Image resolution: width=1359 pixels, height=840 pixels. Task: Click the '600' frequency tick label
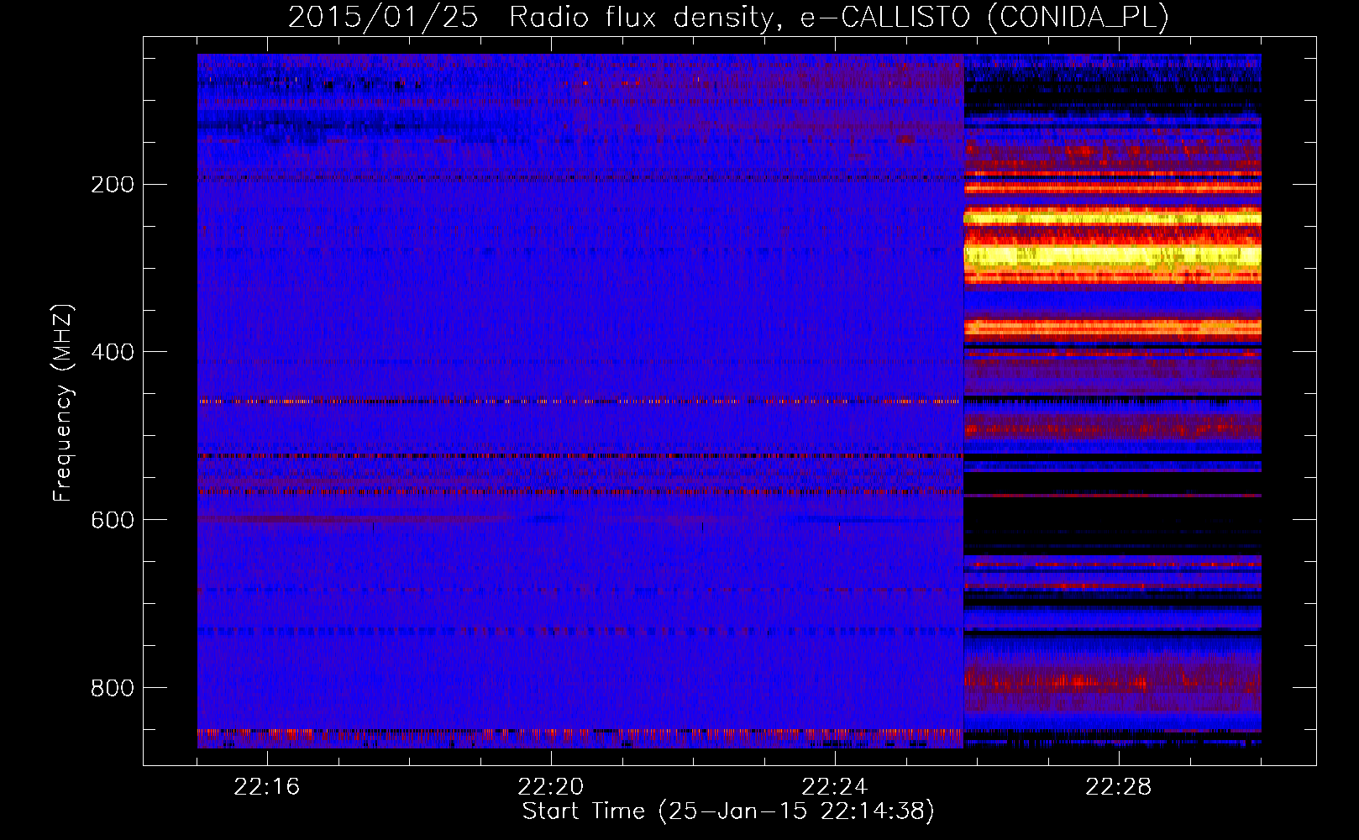point(113,520)
